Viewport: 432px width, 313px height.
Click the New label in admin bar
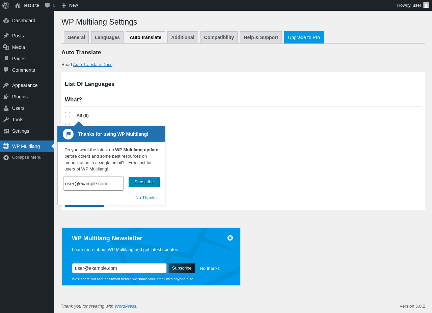pyautogui.click(x=74, y=5)
